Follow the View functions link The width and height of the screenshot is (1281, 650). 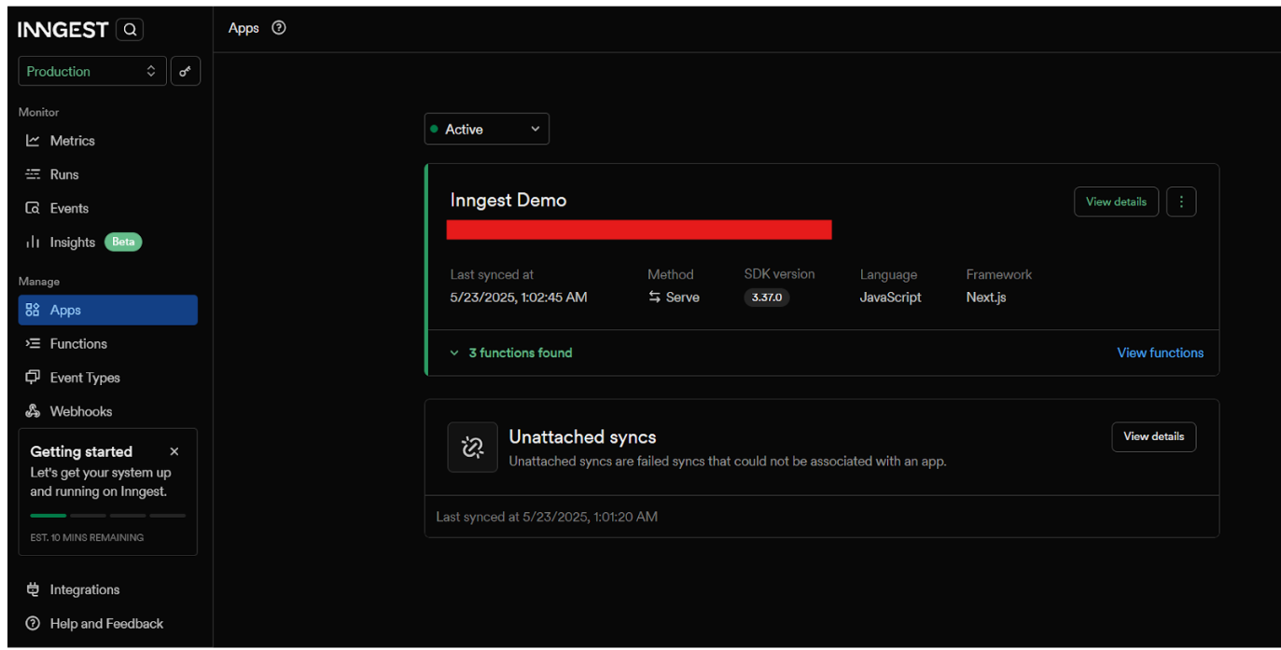[x=1160, y=353]
